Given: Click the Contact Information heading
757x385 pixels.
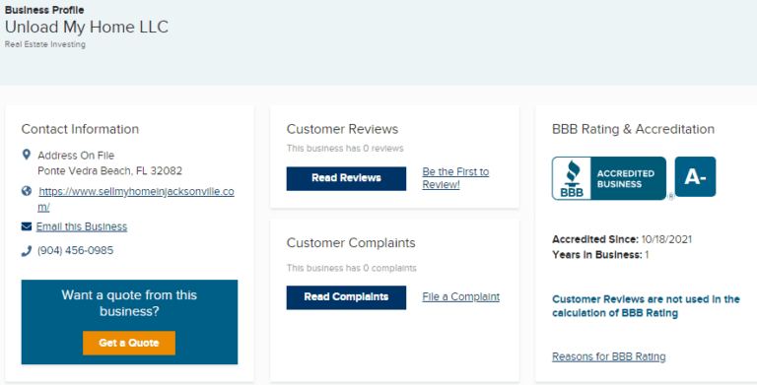Looking at the screenshot, I should 80,129.
